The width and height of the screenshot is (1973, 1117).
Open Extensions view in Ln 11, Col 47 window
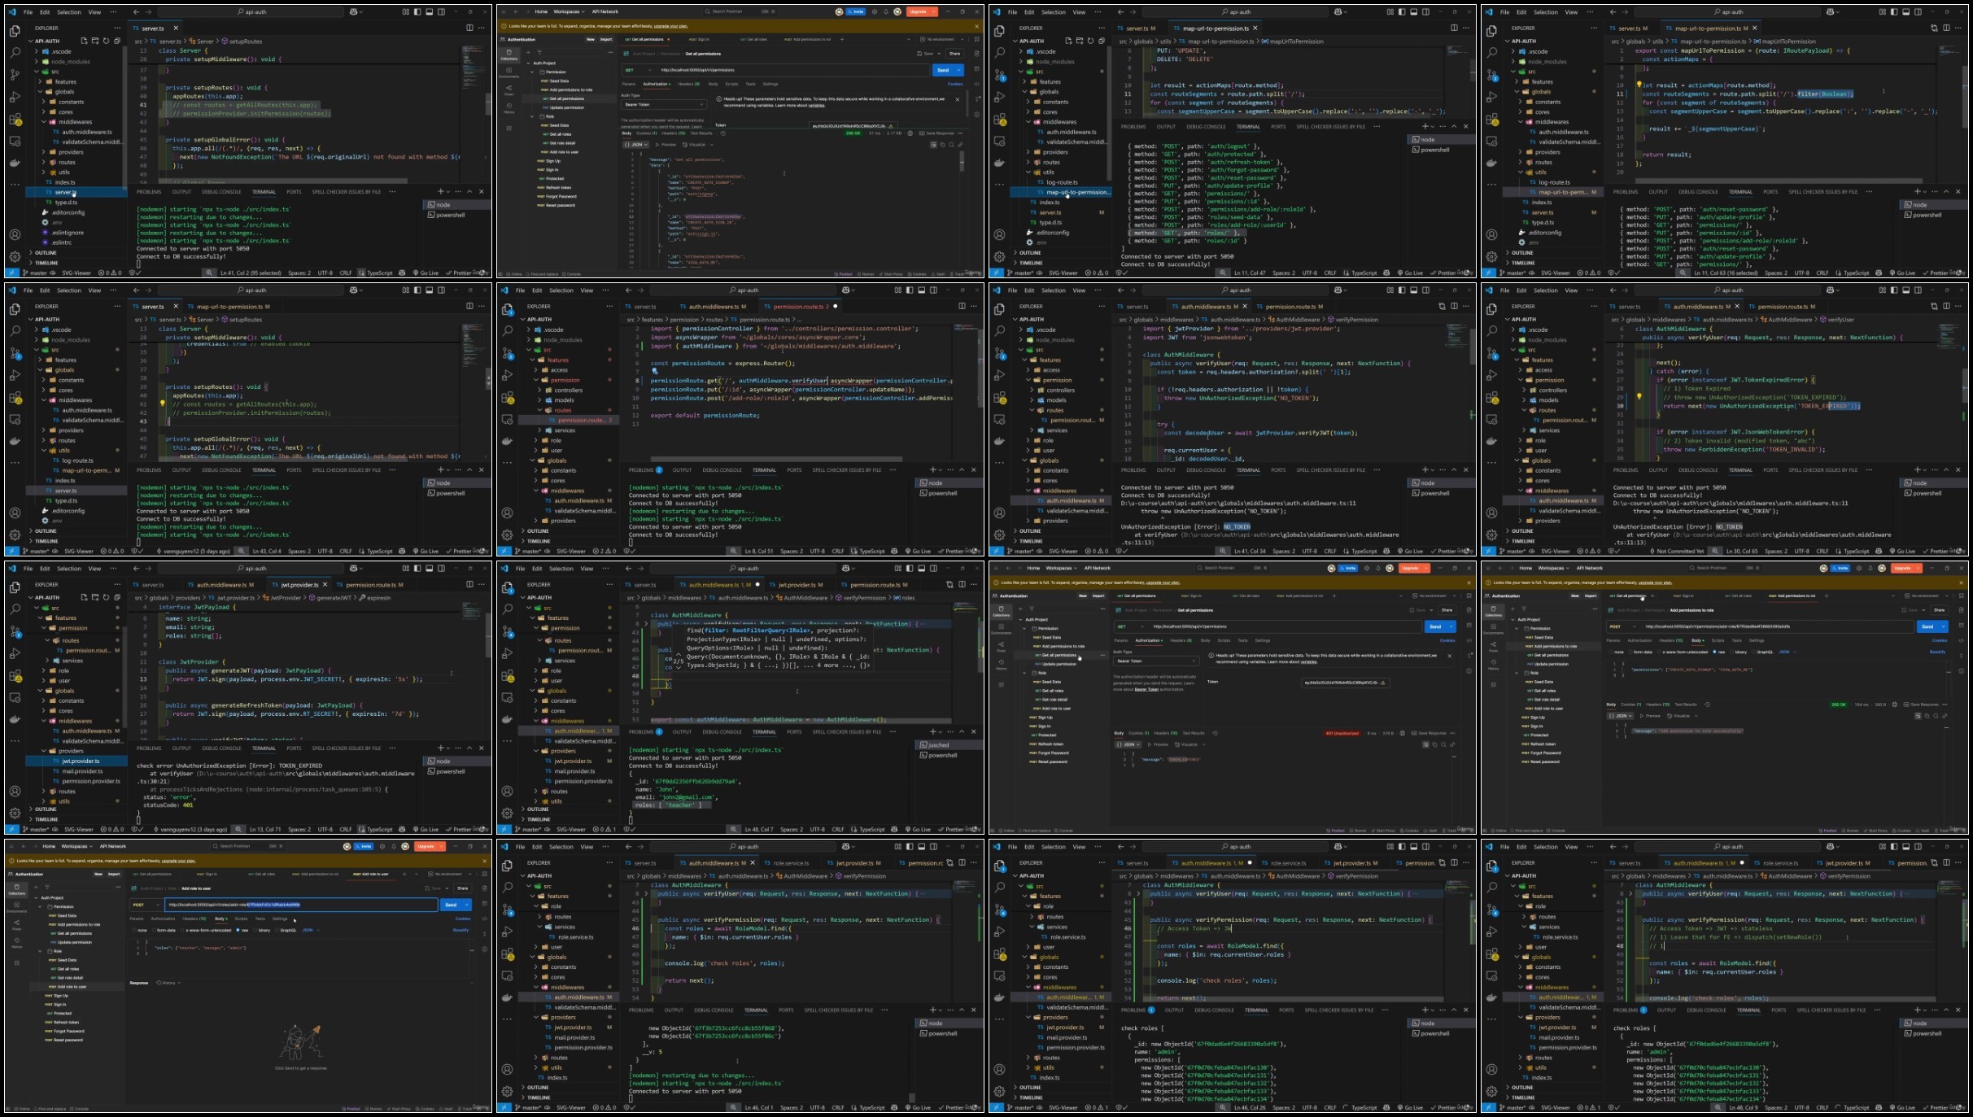999,119
